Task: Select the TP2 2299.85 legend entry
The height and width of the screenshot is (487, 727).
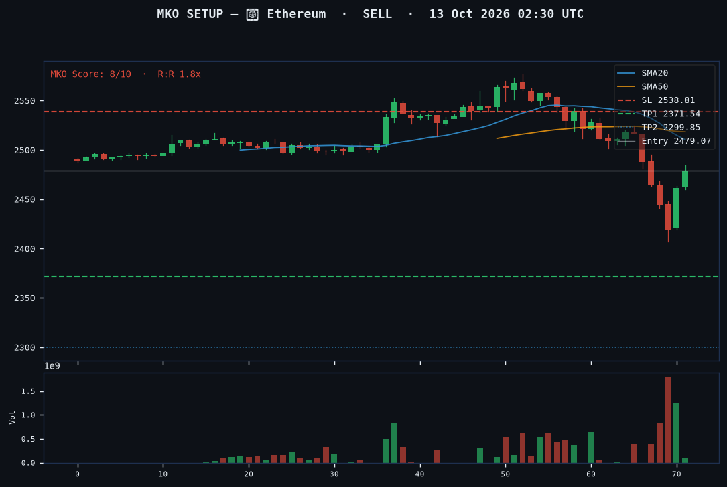Action: (x=659, y=127)
